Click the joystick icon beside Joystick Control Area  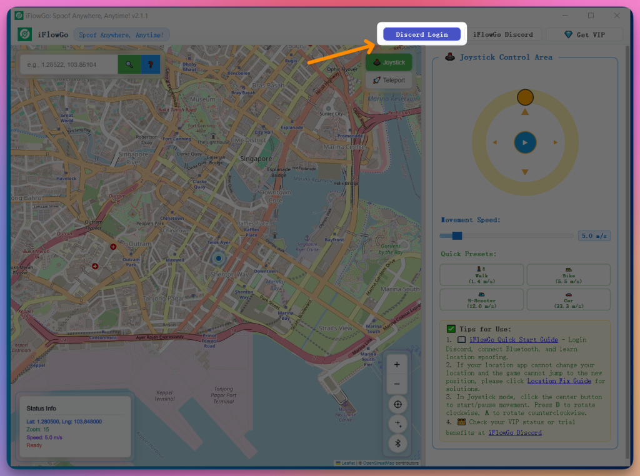pos(450,57)
